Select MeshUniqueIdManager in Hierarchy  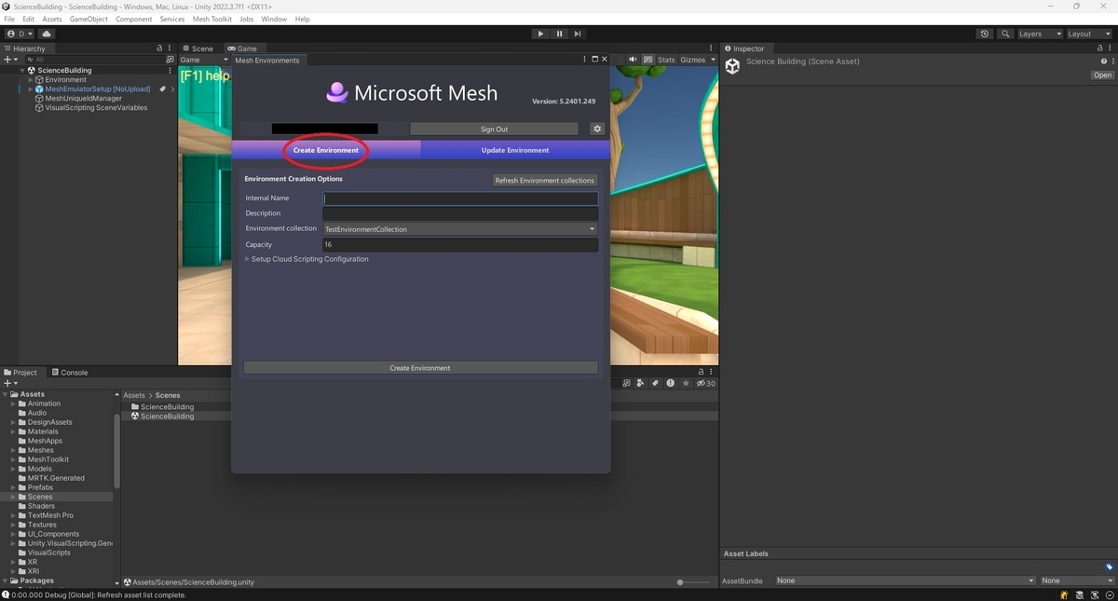tap(83, 98)
